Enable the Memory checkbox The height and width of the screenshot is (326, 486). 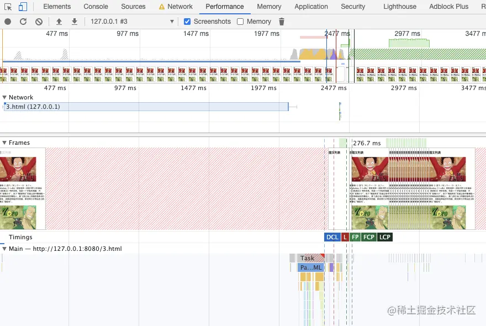[240, 22]
